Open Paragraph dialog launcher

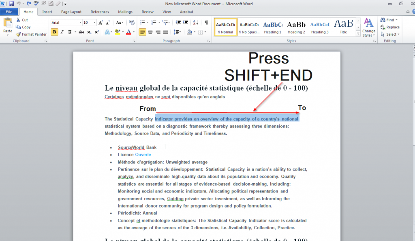point(209,41)
